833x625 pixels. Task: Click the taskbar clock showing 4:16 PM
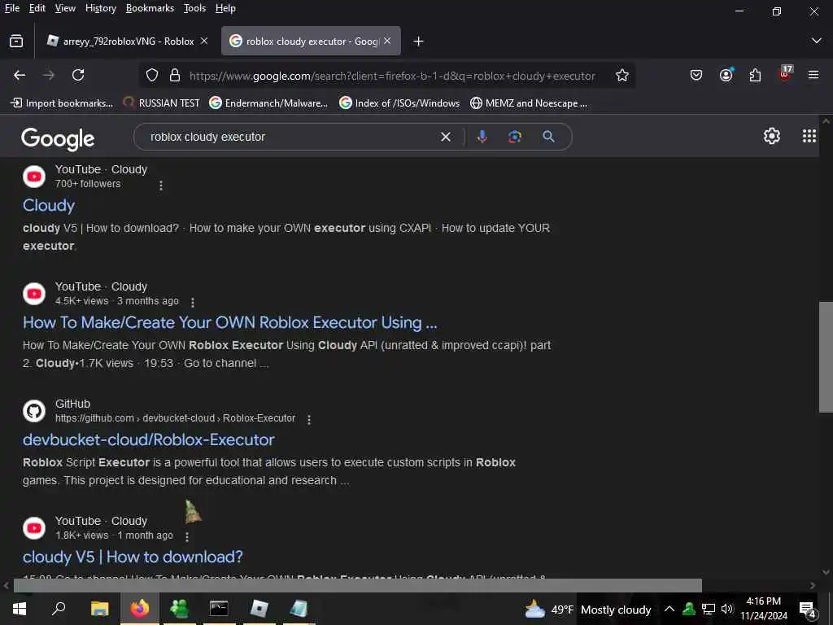[763, 609]
